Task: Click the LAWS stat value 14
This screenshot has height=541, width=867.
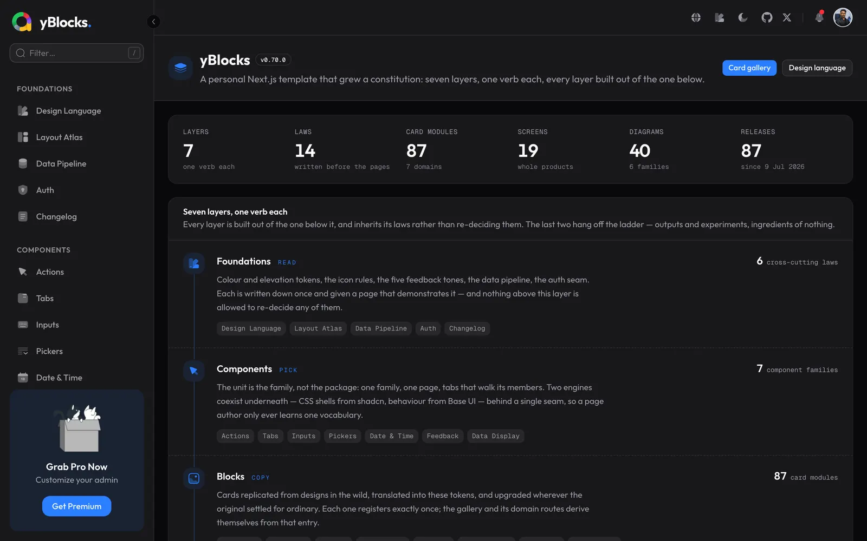Action: point(305,150)
